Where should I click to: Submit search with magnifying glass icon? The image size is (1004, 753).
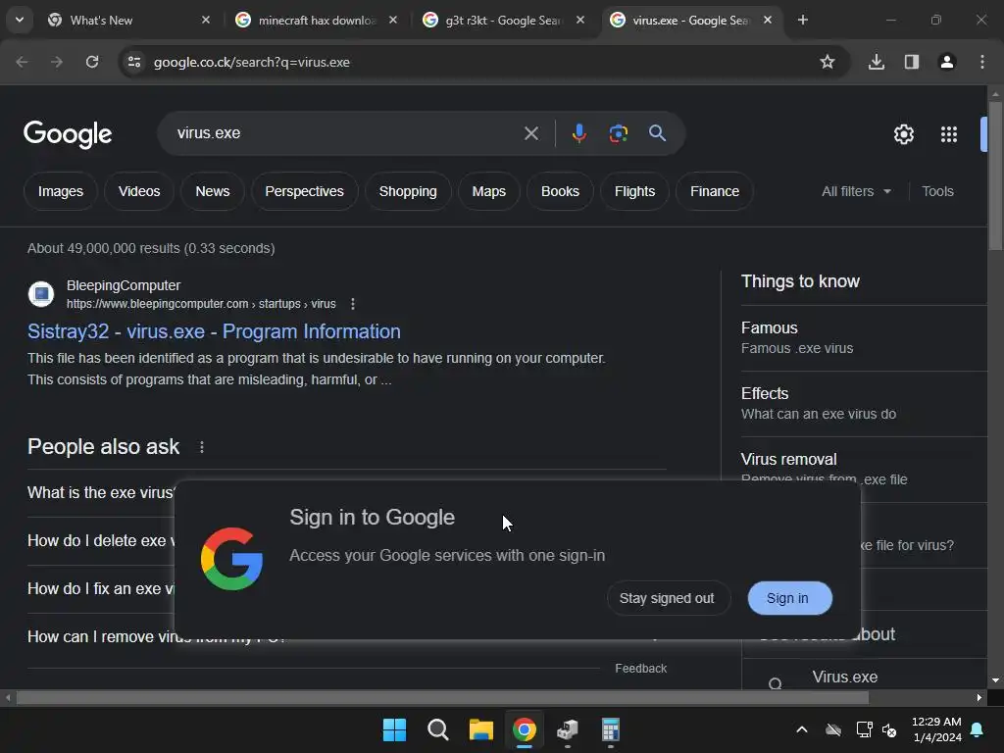[657, 133]
